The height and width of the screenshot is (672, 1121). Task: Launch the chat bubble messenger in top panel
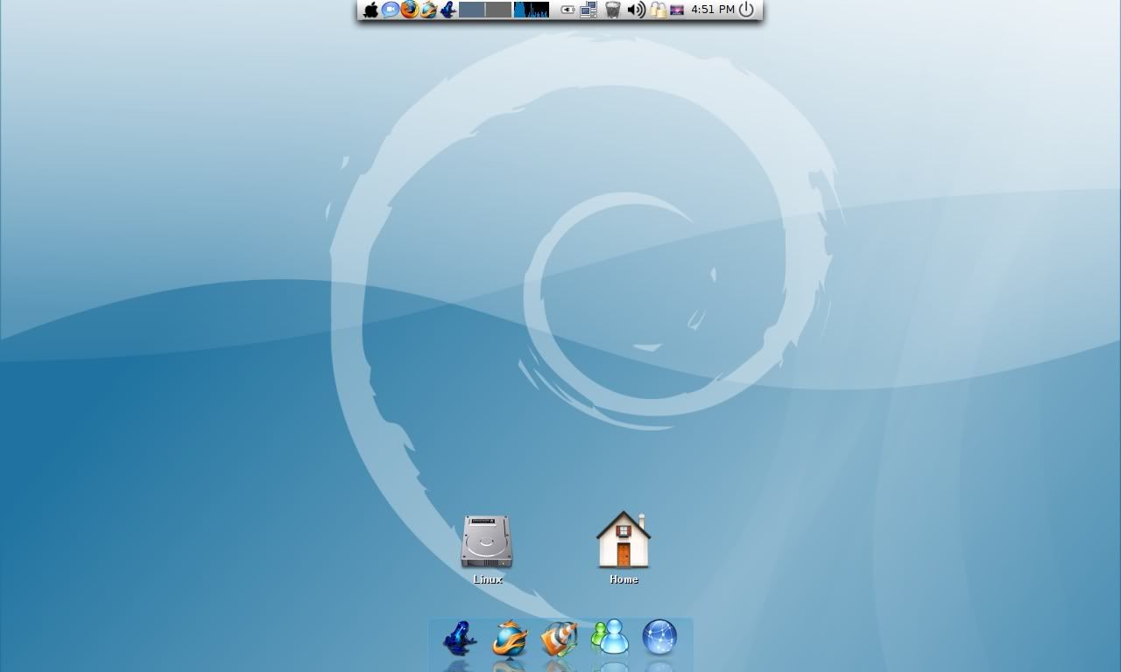pyautogui.click(x=391, y=10)
